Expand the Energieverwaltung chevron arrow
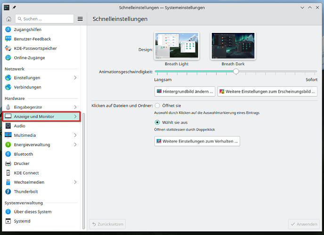The image size is (324, 235). pos(75,145)
